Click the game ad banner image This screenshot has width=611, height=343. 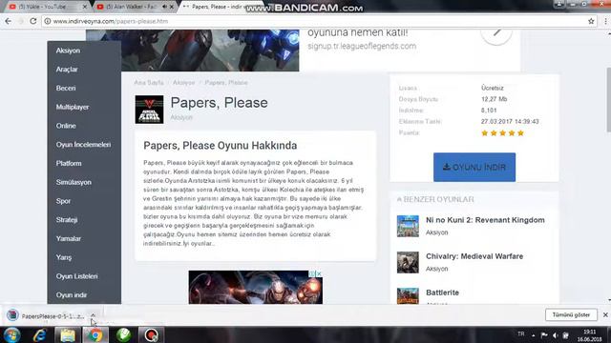point(256,287)
